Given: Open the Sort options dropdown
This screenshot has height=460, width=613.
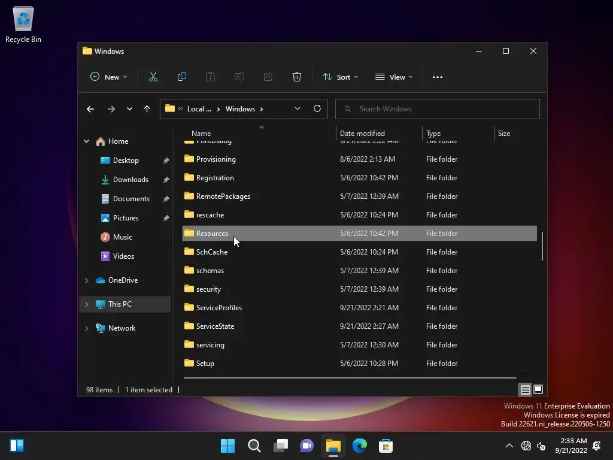Looking at the screenshot, I should tap(341, 77).
